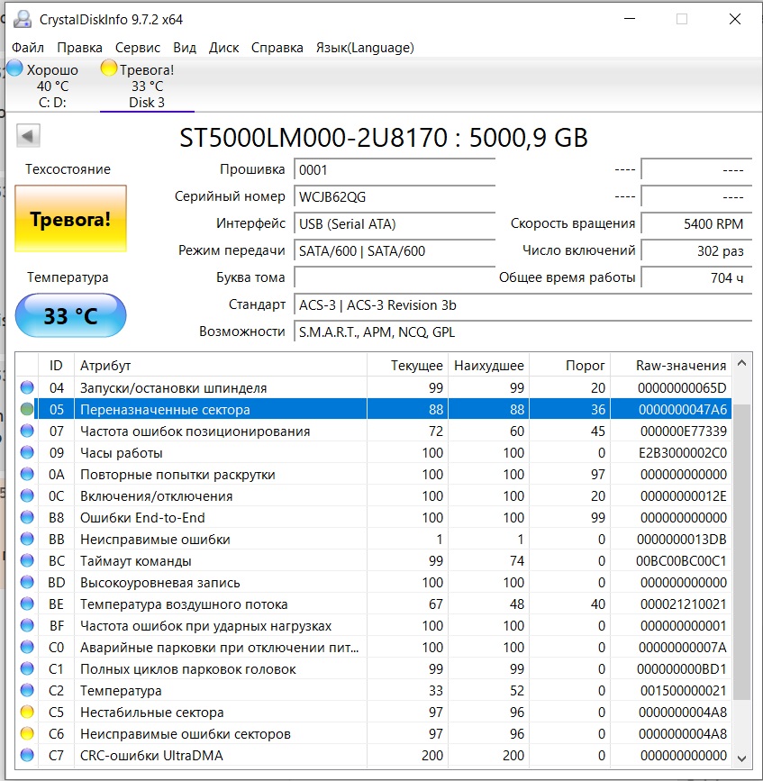Click the blue health orb in Хорошо tab

point(15,68)
